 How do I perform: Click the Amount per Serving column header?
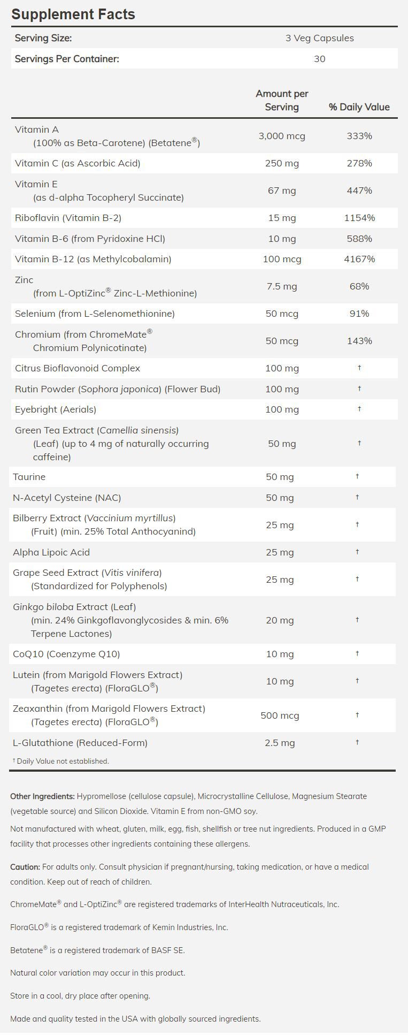(282, 100)
